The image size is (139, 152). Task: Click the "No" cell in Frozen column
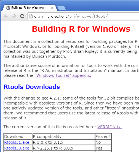pos(103,142)
